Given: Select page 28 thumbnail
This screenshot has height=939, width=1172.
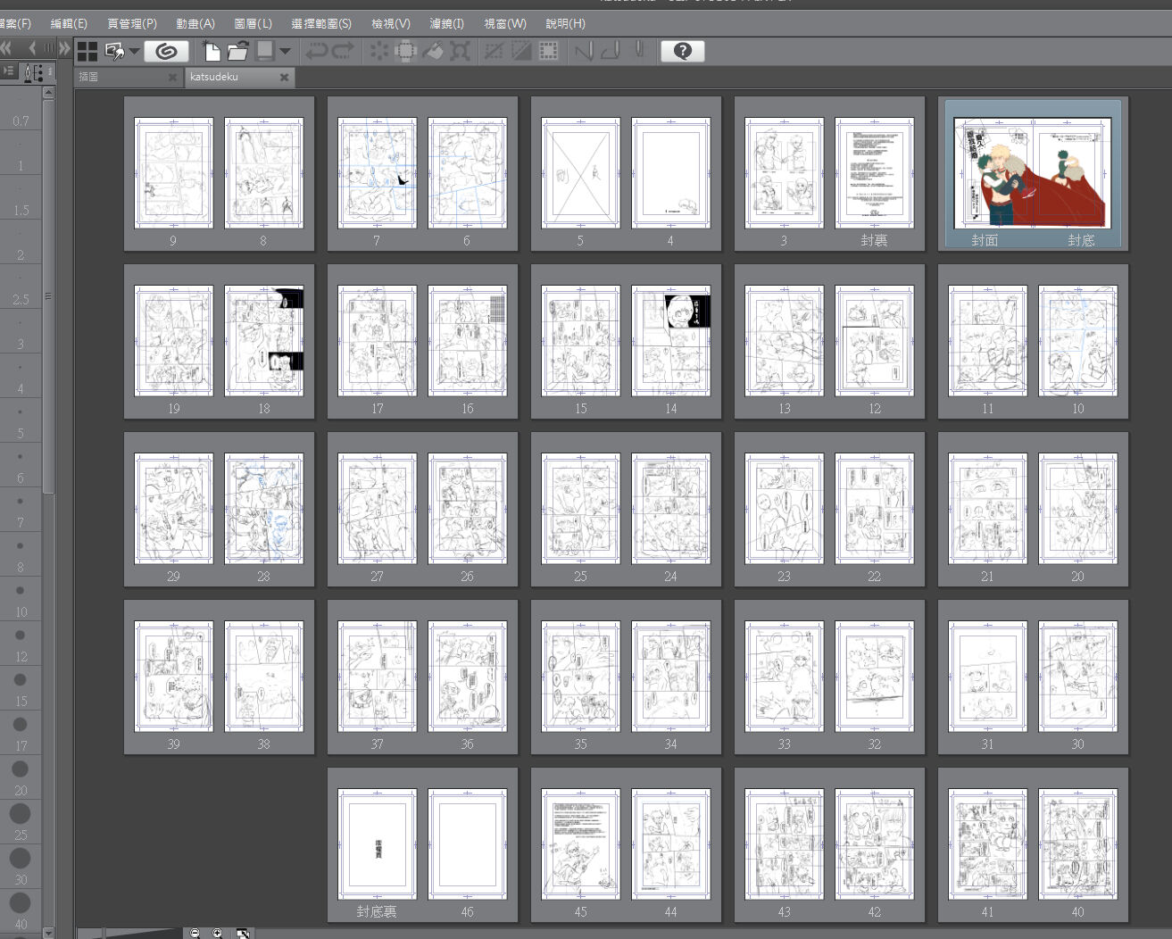Looking at the screenshot, I should [x=263, y=509].
